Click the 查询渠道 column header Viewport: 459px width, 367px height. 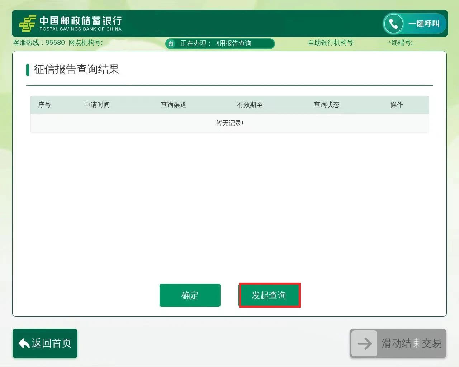173,105
